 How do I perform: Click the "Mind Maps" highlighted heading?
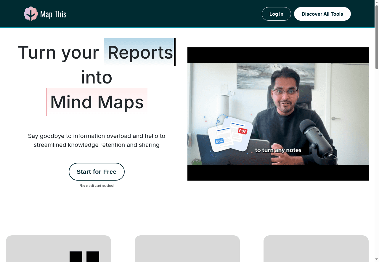[97, 102]
